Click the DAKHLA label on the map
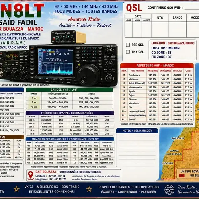The image size is (199, 199). (174, 151)
